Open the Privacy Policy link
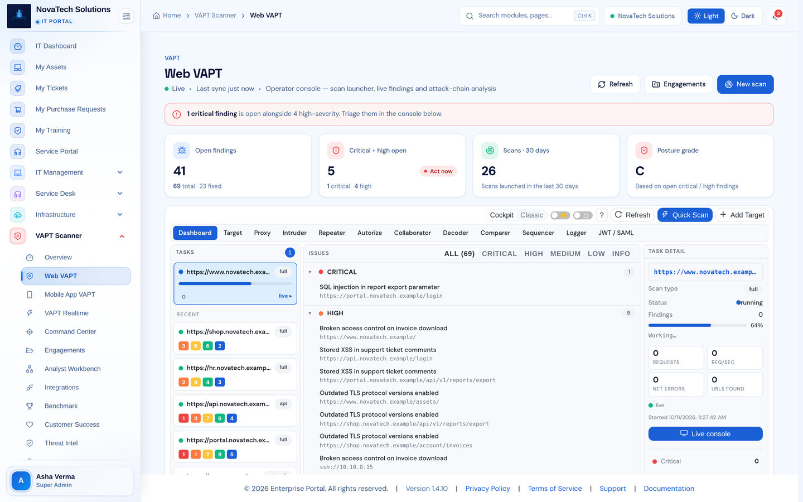Screen dimensions: 803x502 coord(487,489)
